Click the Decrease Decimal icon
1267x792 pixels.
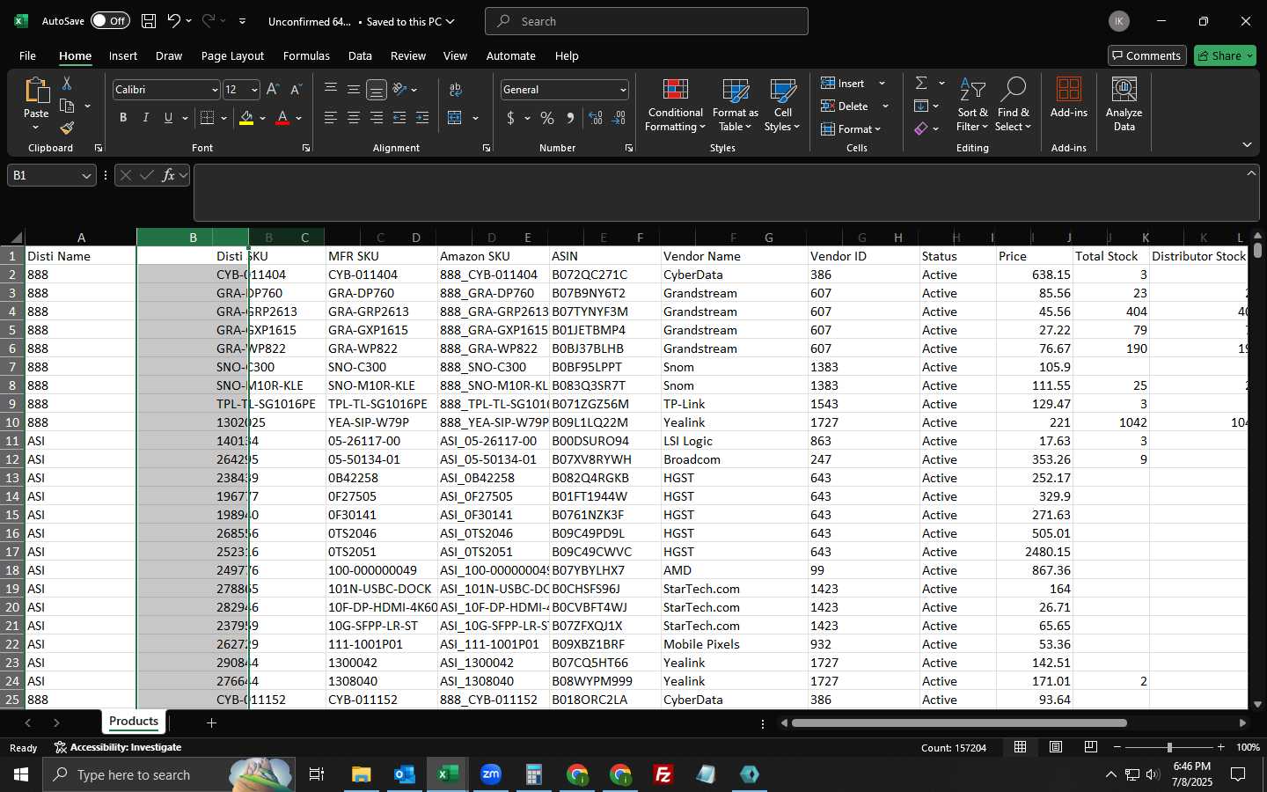(619, 118)
